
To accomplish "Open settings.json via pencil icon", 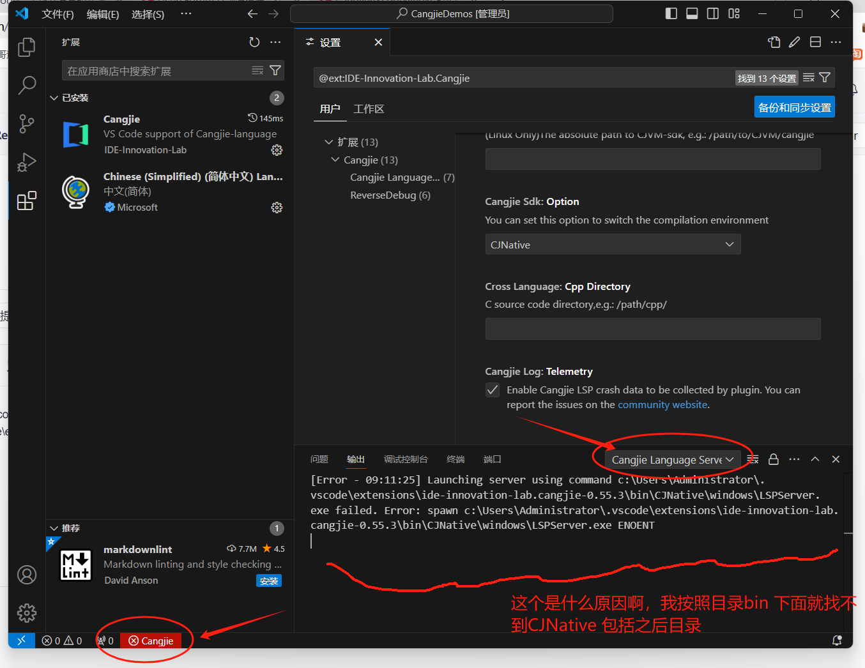I will tap(794, 42).
